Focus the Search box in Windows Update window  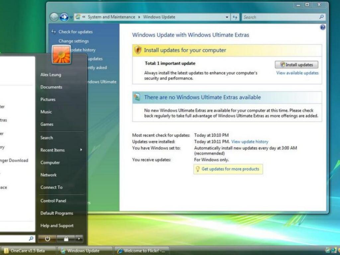tap(284, 17)
